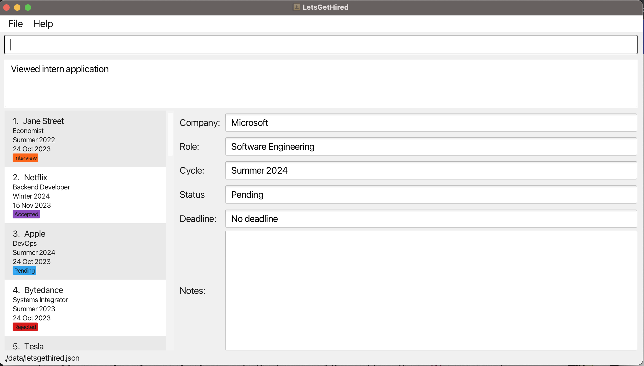644x366 pixels.
Task: Click the list scrollbar thumb
Action: point(170,134)
